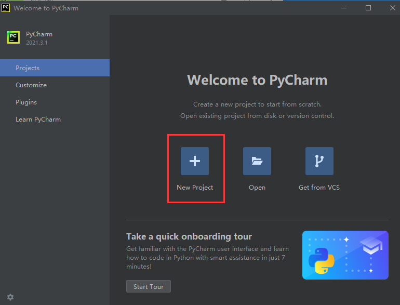Click the 'Take a quick onboarding tour' heading
The height and width of the screenshot is (305, 400).
coord(189,236)
